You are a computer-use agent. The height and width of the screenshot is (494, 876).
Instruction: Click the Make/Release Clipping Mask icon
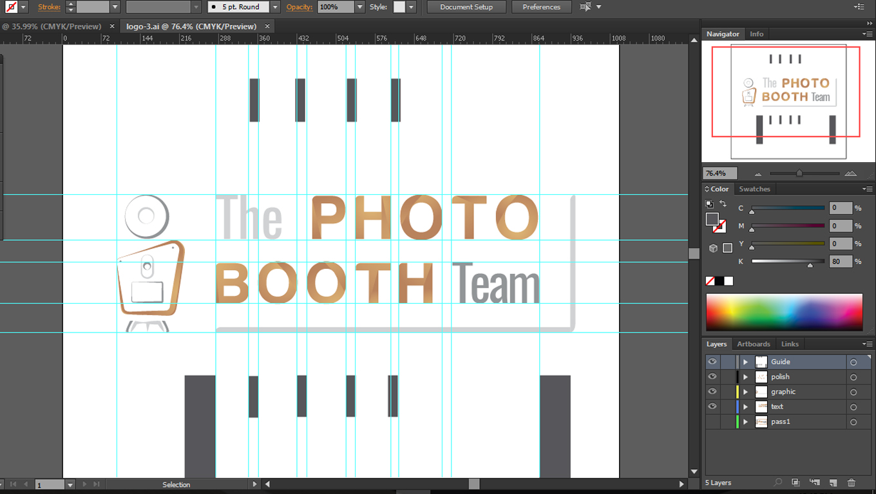(x=796, y=482)
